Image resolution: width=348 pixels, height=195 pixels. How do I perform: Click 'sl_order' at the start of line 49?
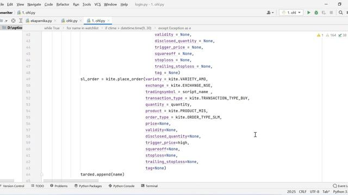90,79
